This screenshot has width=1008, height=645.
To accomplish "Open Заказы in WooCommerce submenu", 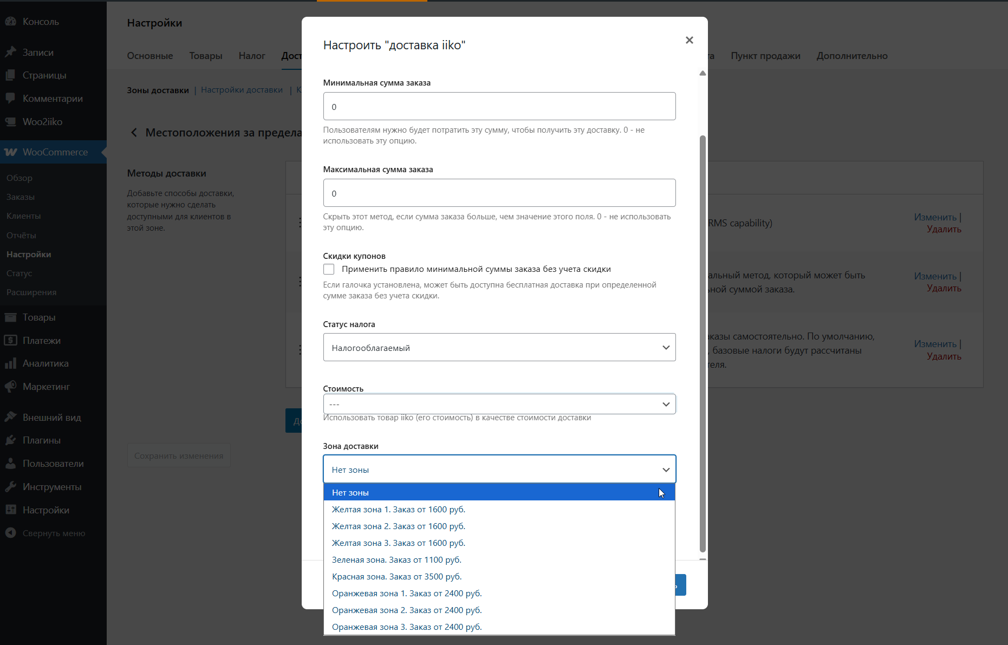I will (21, 197).
